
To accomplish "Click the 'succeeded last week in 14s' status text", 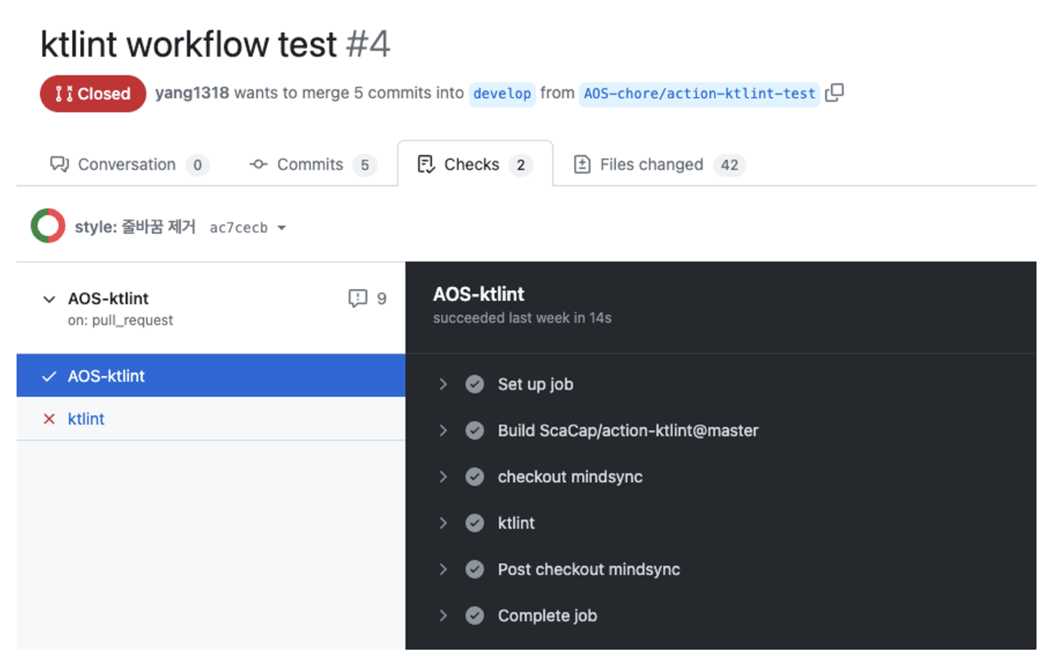I will click(522, 318).
